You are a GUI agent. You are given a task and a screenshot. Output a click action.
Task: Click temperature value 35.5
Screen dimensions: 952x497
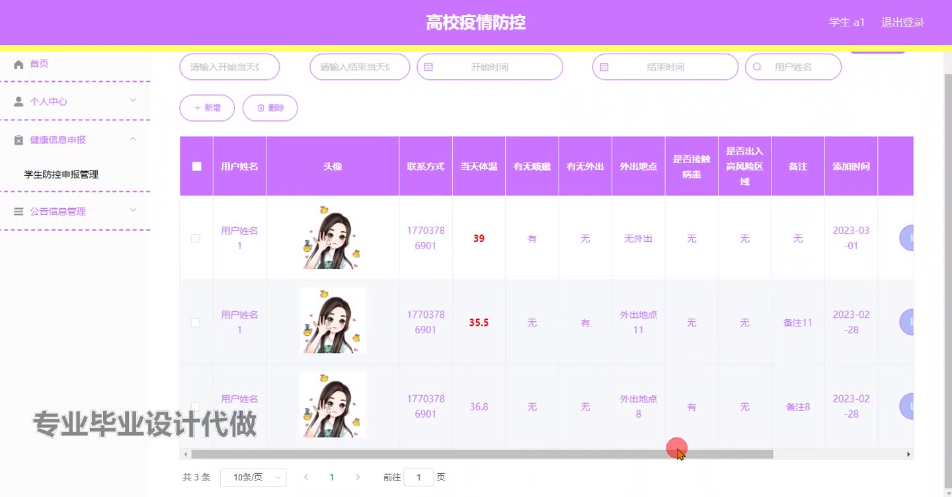click(x=479, y=323)
